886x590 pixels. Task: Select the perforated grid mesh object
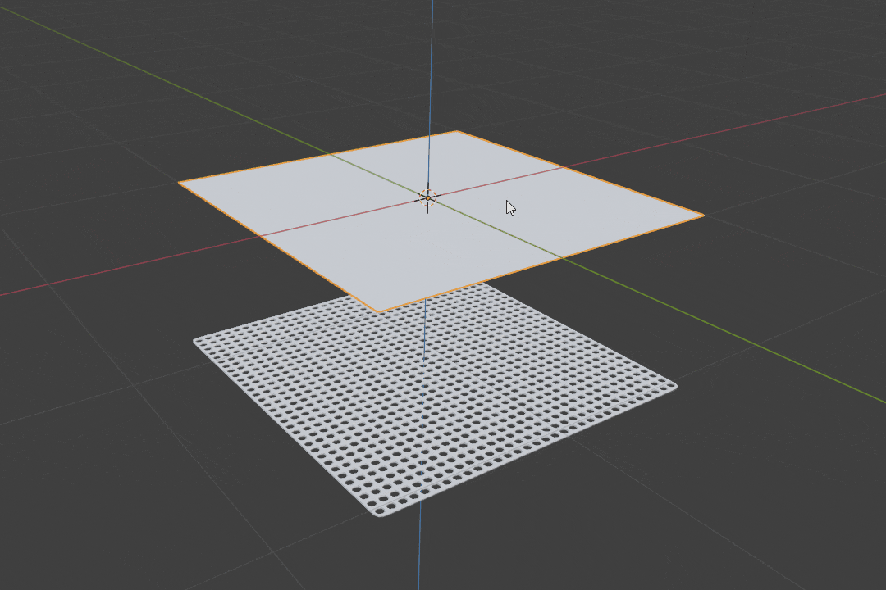pyautogui.click(x=435, y=401)
